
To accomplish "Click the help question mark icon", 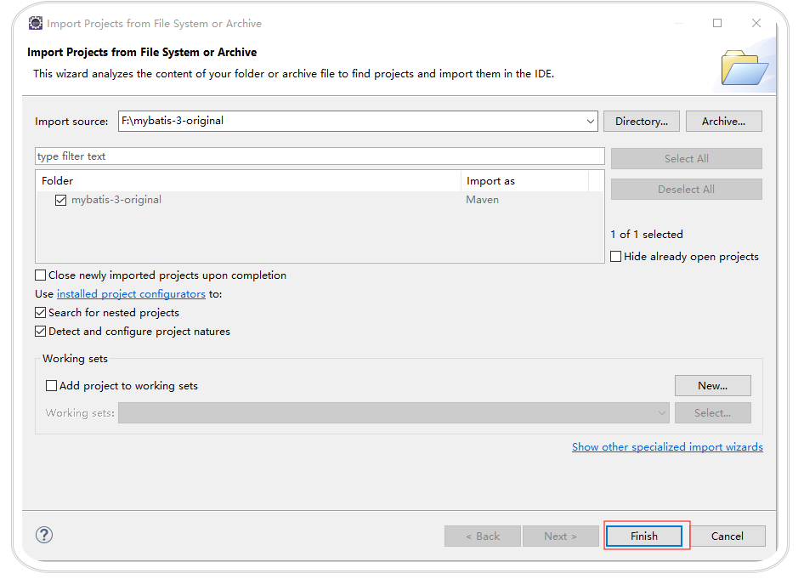I will (44, 535).
